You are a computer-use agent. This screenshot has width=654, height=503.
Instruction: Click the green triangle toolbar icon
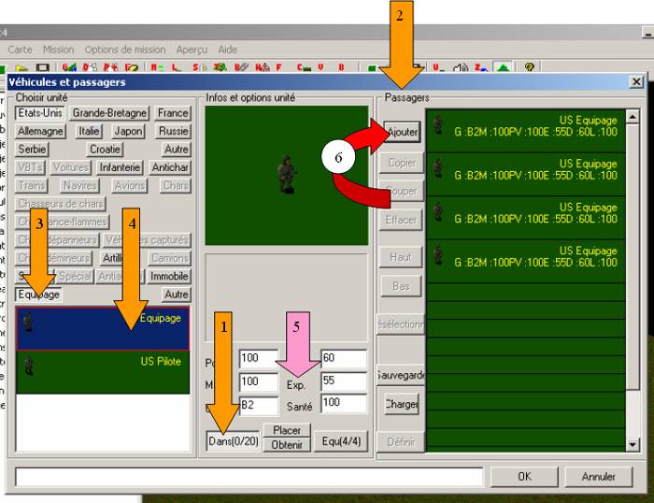pyautogui.click(x=504, y=67)
